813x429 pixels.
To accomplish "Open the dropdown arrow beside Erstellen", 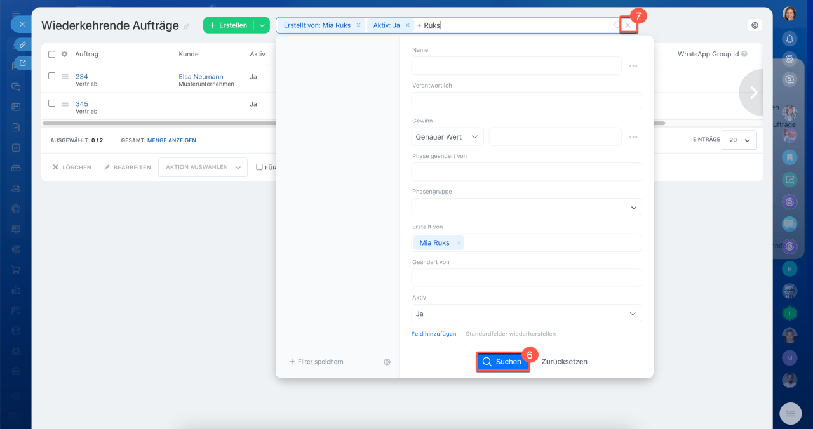I will [x=262, y=25].
